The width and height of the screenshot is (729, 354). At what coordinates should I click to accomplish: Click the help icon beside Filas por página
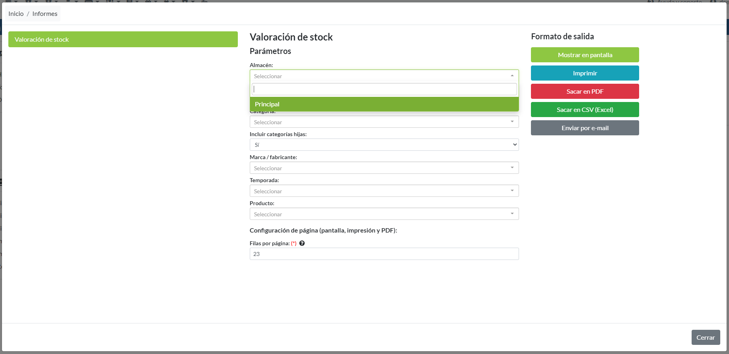click(x=302, y=243)
